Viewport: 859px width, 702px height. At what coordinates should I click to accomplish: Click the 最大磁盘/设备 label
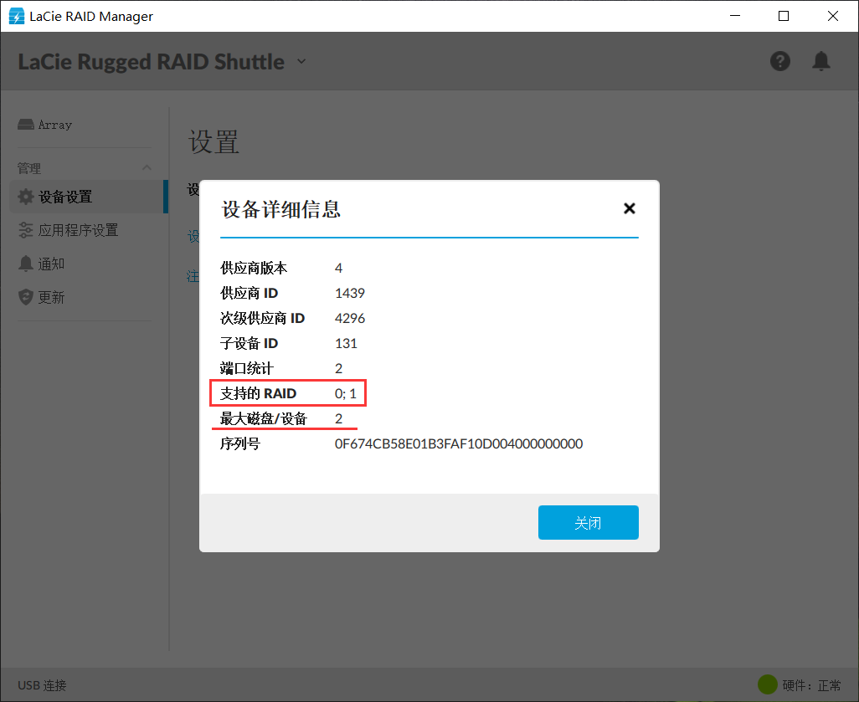[x=264, y=418]
